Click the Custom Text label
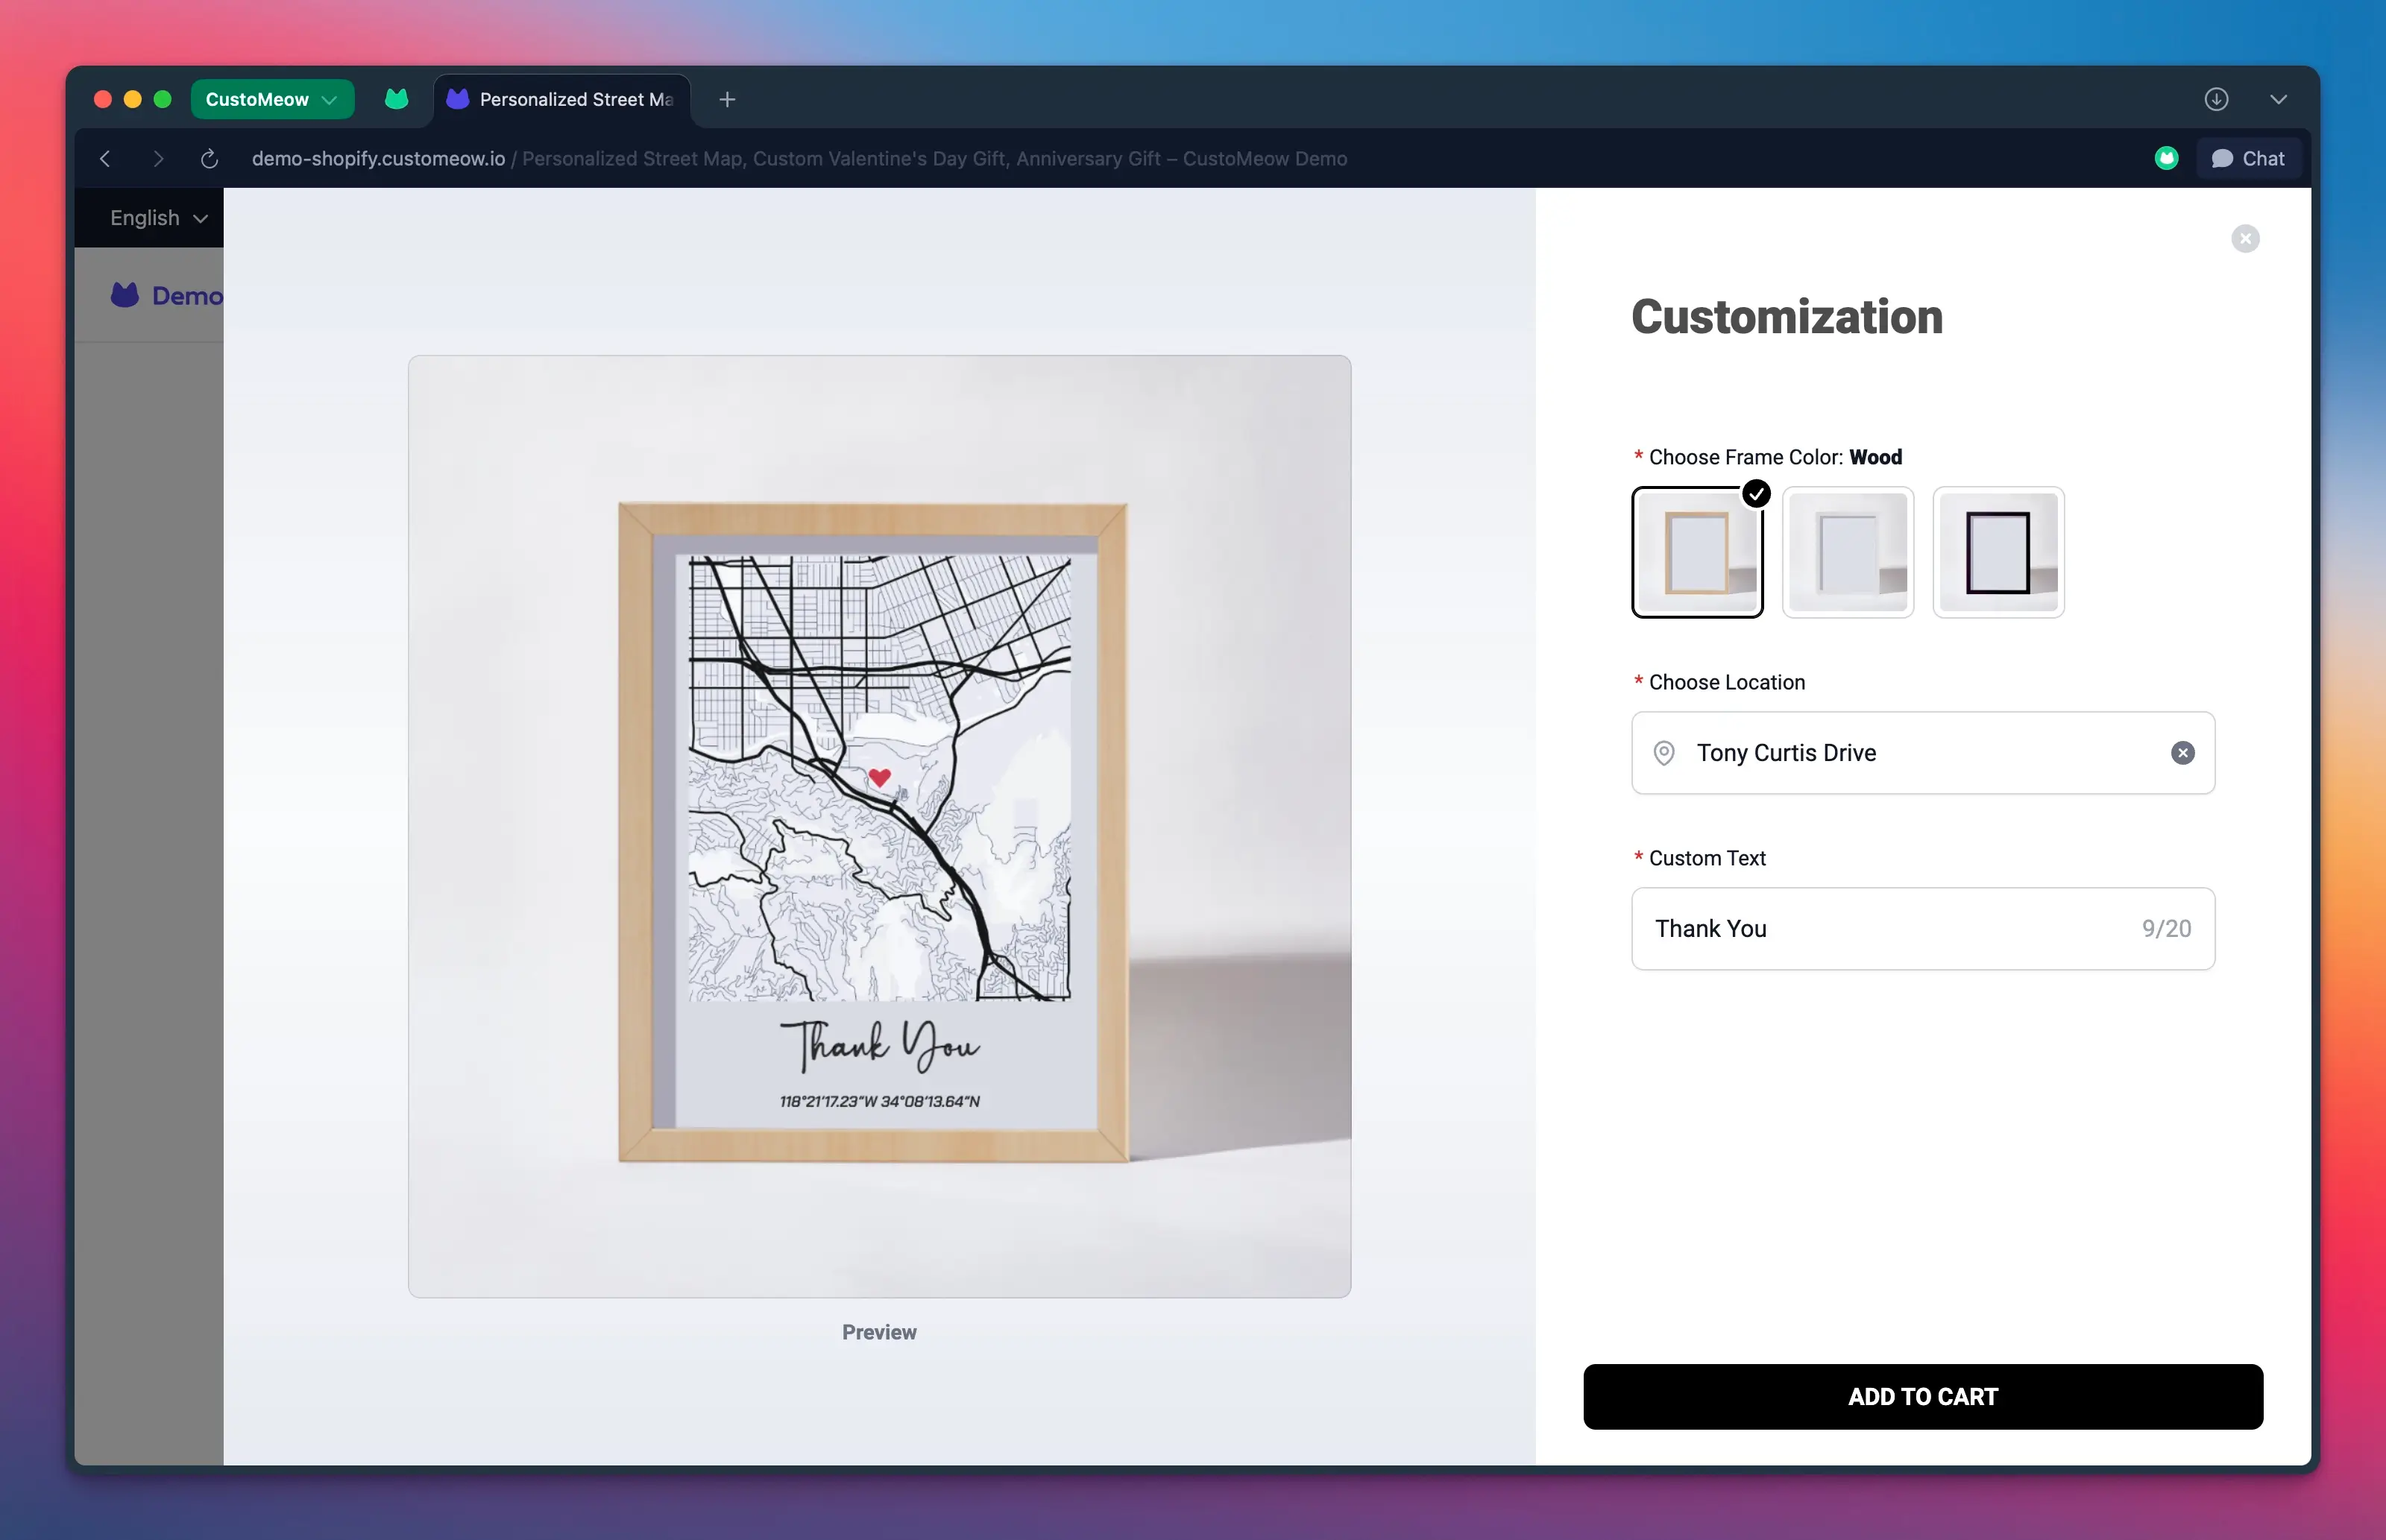The height and width of the screenshot is (1540, 2386). (1699, 858)
